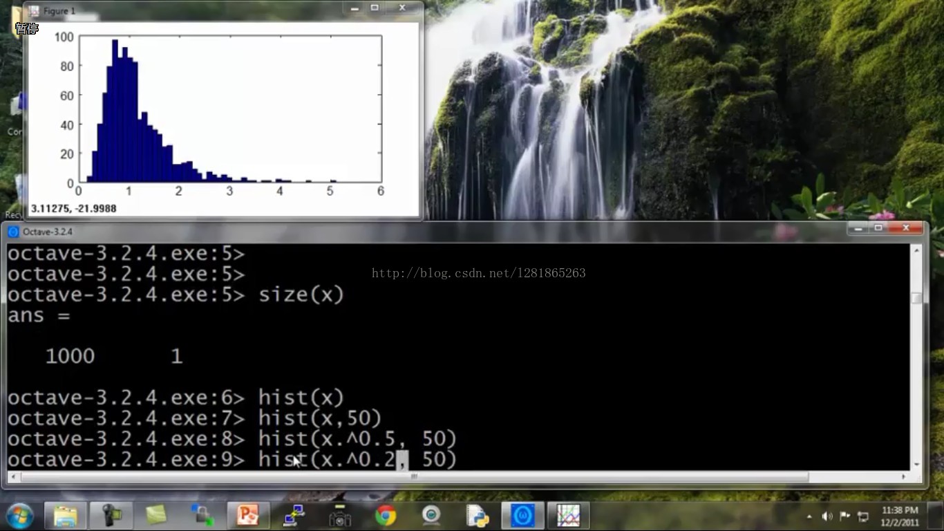Screen dimensions: 944x531
Task: Minimize the Figure 1 window
Action: click(x=355, y=8)
